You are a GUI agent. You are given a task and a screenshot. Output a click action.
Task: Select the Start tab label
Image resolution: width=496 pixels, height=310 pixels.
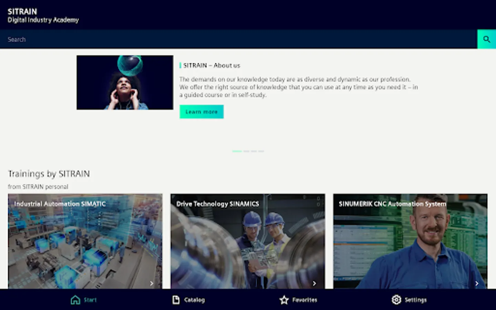click(90, 300)
